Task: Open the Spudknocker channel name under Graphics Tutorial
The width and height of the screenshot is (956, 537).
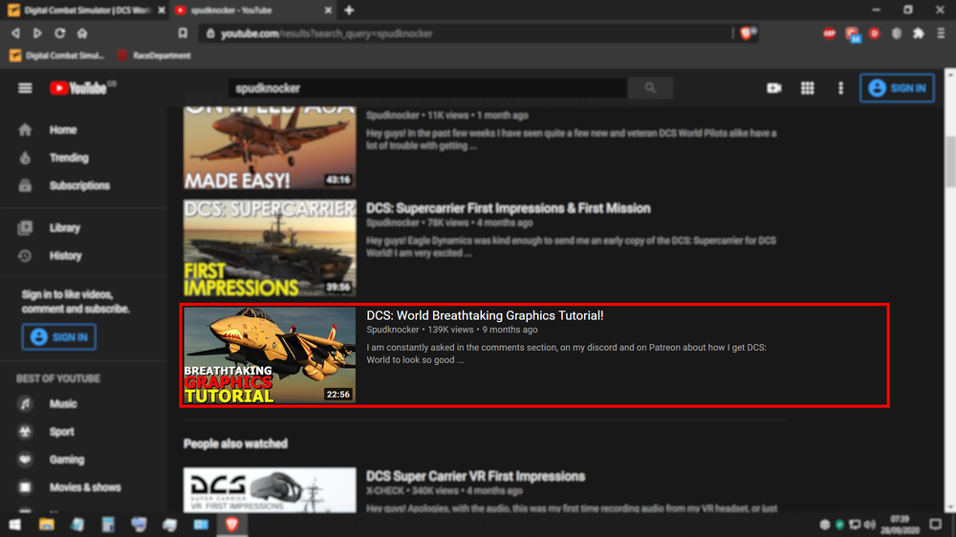Action: coord(393,330)
